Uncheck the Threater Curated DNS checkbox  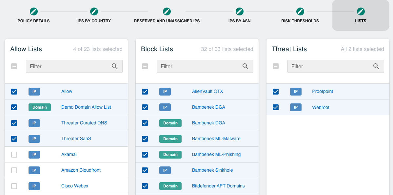pos(14,123)
